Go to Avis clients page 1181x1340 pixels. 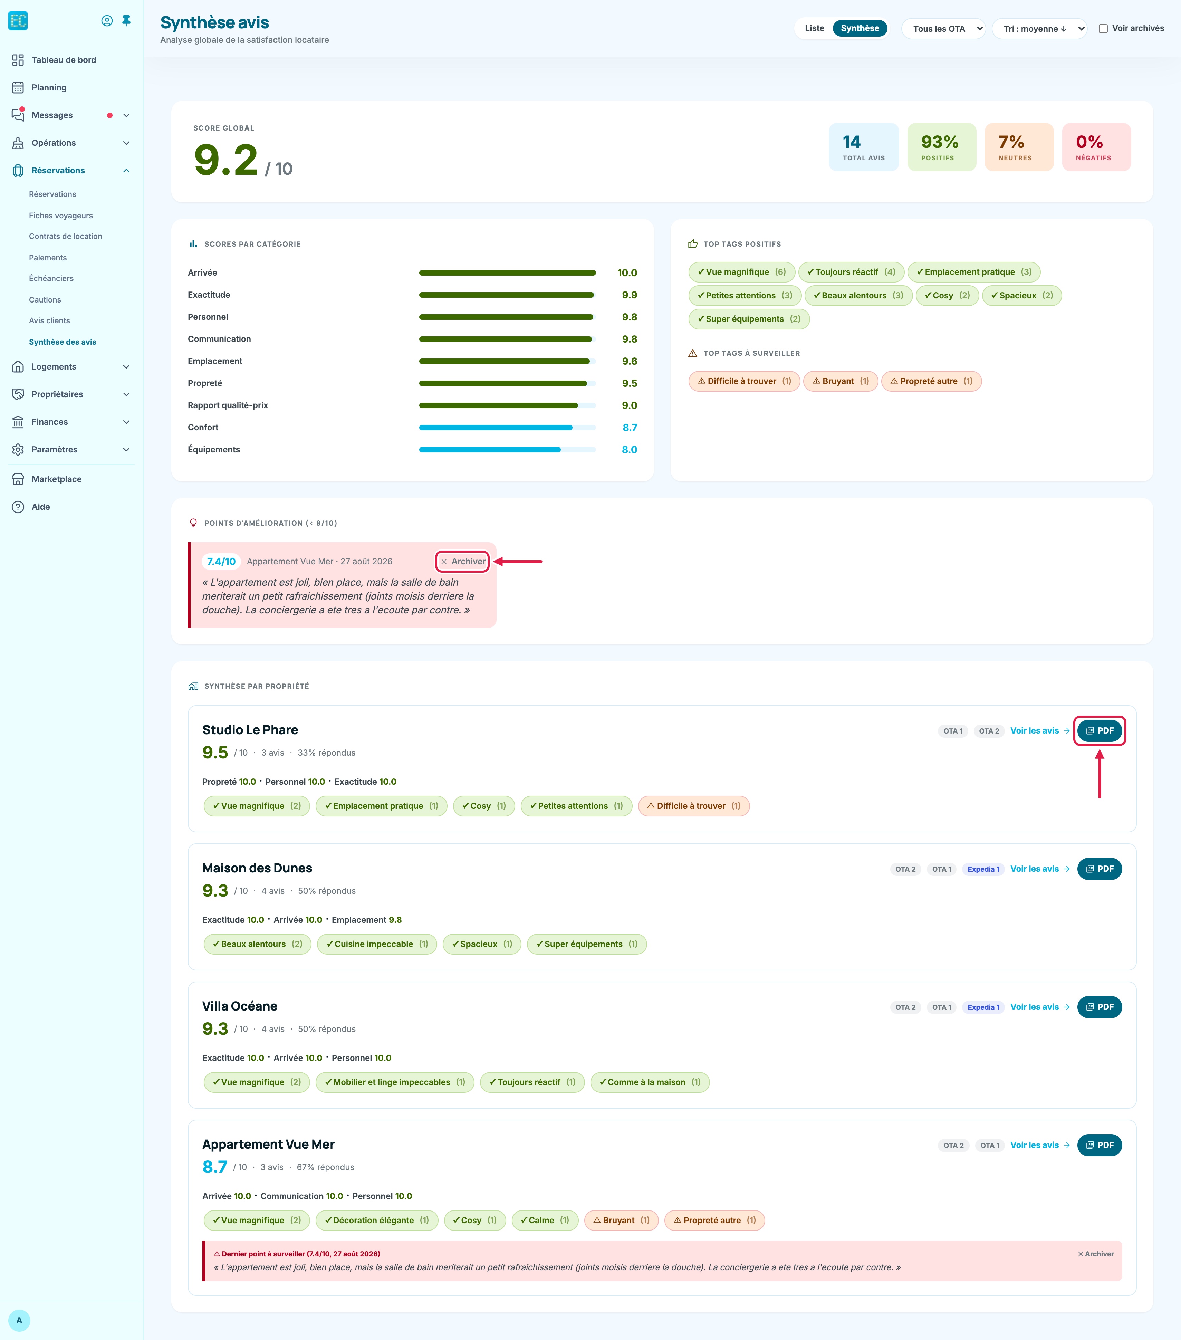(x=49, y=320)
